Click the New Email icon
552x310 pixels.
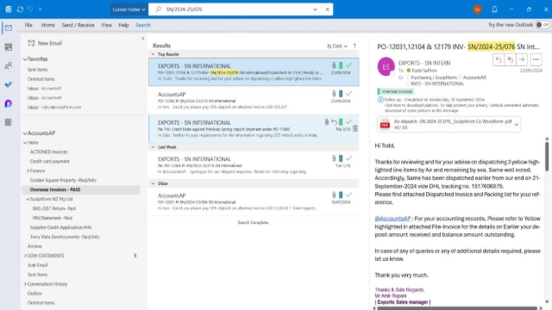31,43
